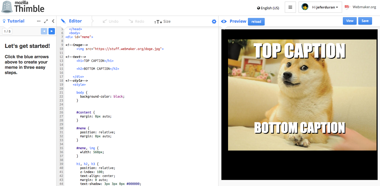Click the Let's get started! heading
This screenshot has height=186, width=380.
coord(27,46)
